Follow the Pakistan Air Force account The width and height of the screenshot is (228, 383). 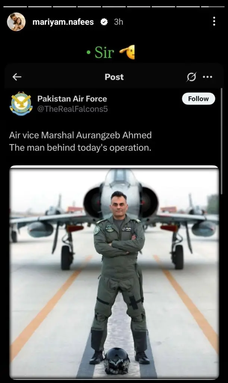[199, 99]
